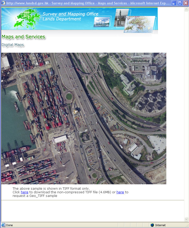Screen dimensions: 189x228
Task: Click the green Hong Kong map logo
Action: (27, 19)
